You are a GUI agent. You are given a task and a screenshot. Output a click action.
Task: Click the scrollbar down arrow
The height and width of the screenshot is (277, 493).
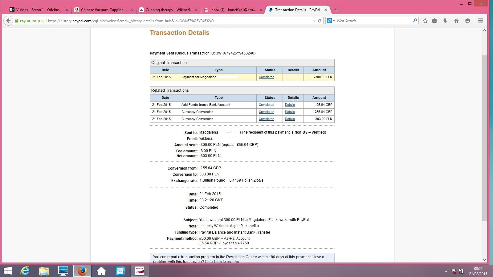484,260
